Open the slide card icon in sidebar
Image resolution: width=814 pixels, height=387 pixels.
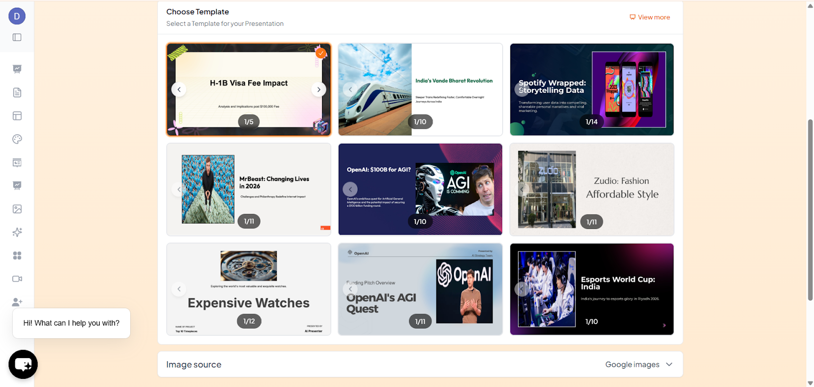[17, 163]
